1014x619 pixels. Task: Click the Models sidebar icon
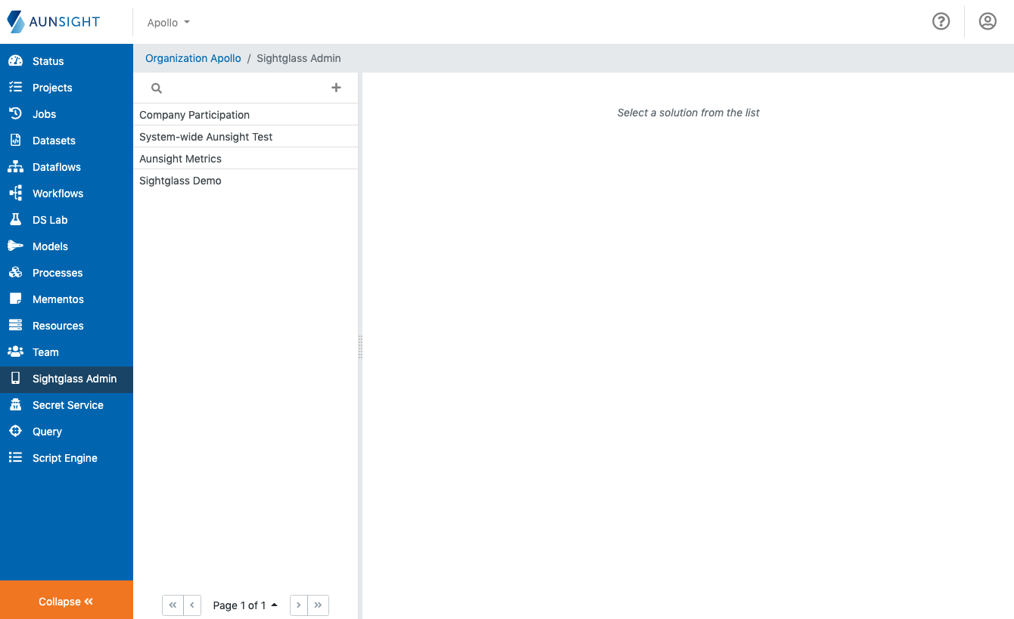tap(16, 246)
